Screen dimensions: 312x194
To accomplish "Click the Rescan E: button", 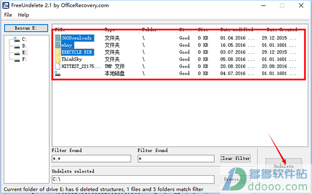I will (x=26, y=28).
